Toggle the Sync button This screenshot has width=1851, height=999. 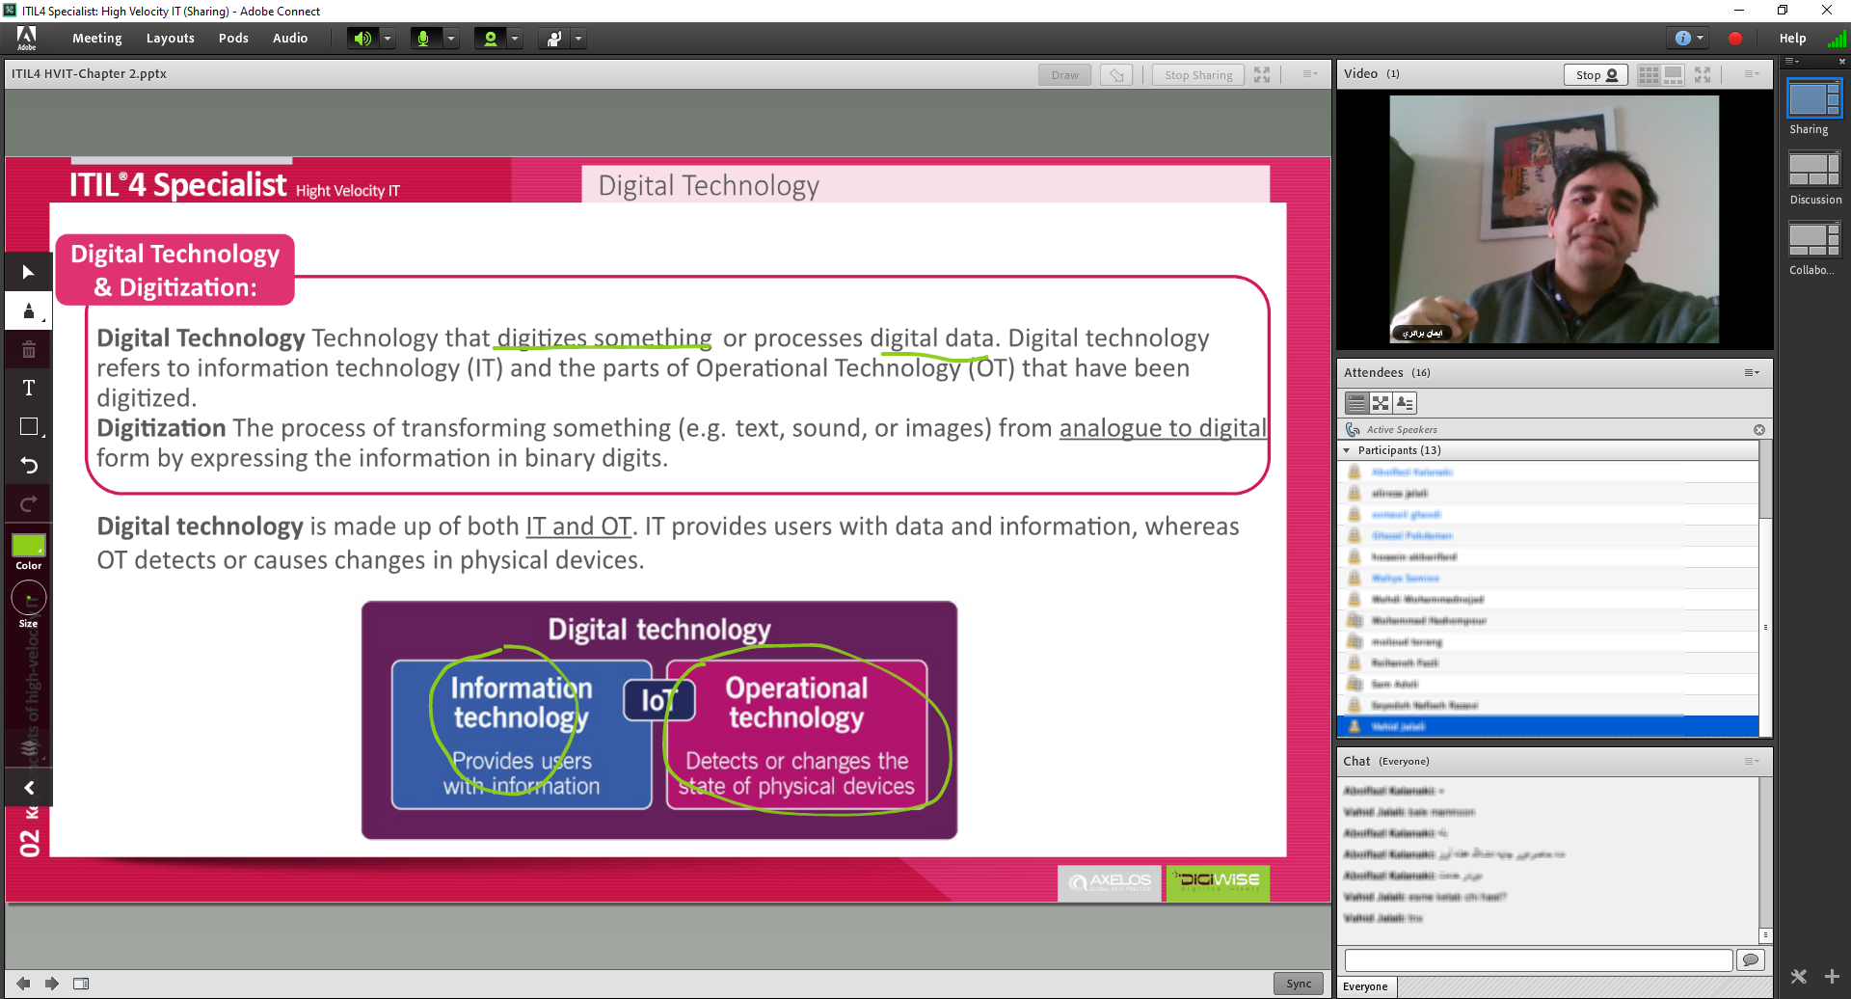point(1299,985)
